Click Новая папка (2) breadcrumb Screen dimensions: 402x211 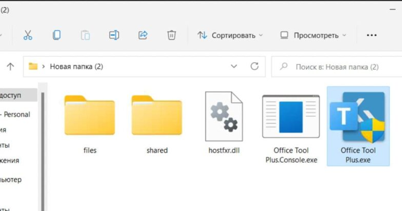point(76,67)
